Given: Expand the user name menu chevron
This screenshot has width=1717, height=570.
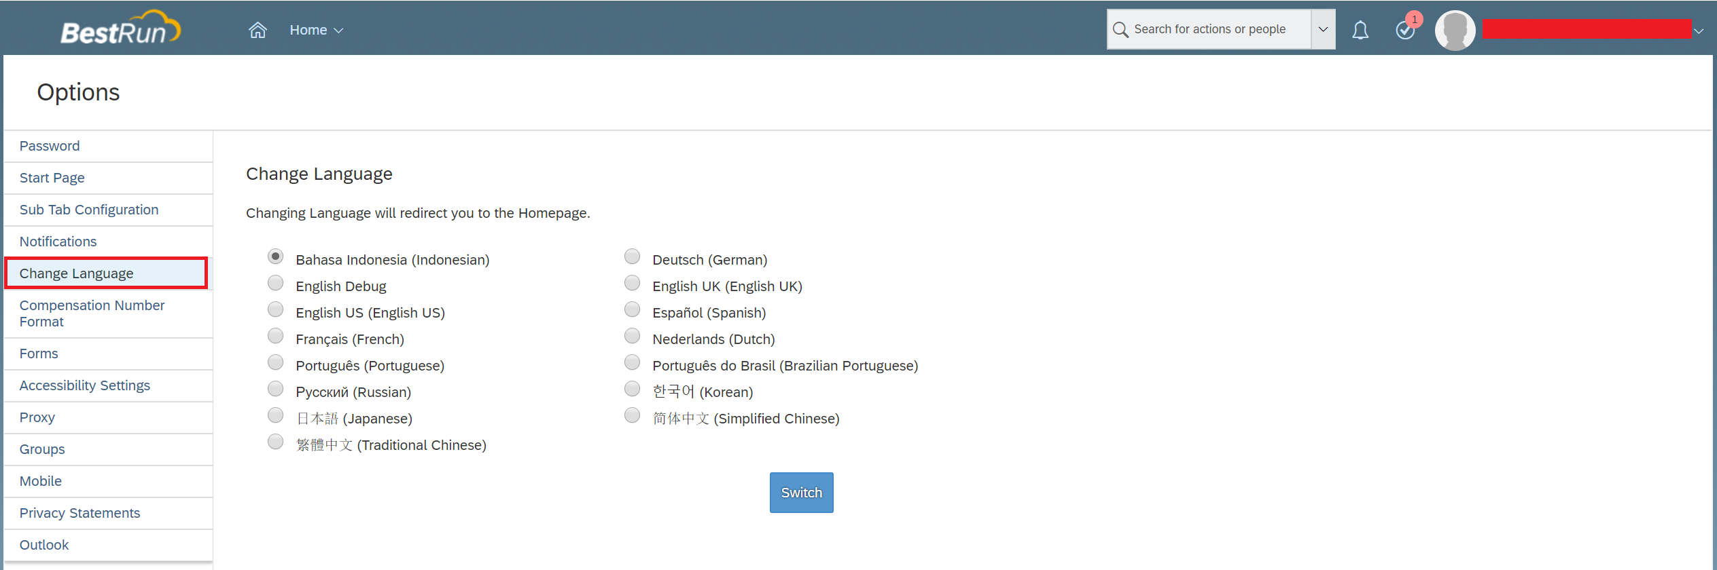Looking at the screenshot, I should click(1699, 31).
